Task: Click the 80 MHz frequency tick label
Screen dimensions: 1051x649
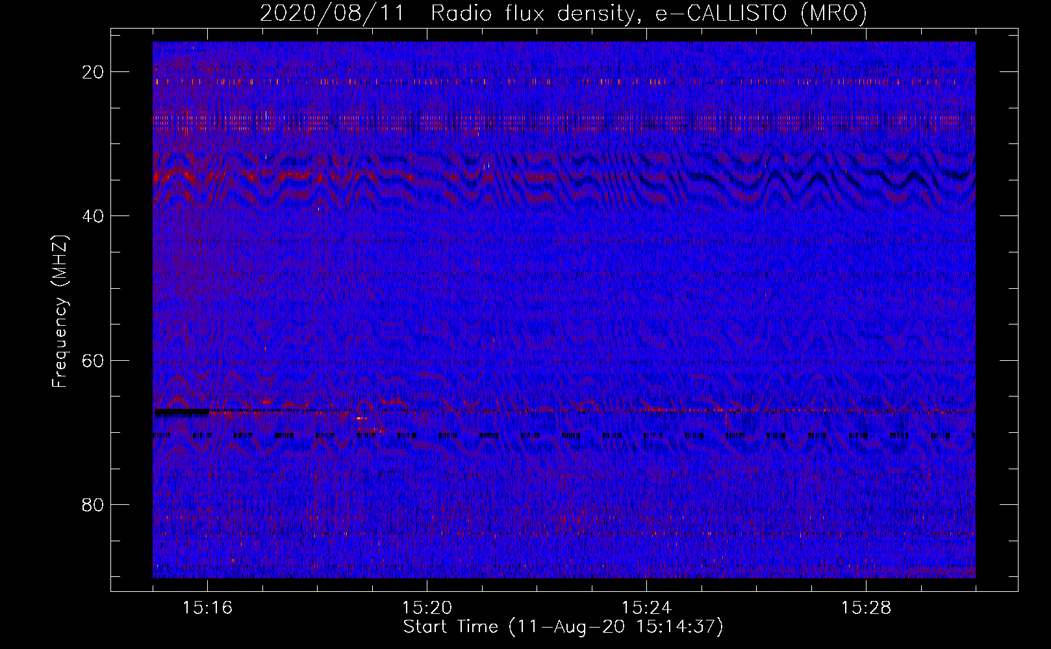Action: click(x=94, y=504)
